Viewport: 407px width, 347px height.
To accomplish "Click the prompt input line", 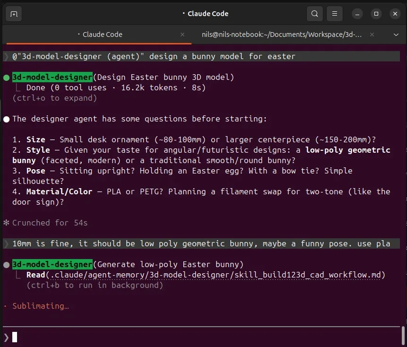I will point(201,337).
